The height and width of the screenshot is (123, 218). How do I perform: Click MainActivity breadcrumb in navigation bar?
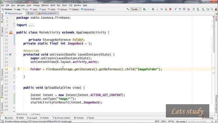tap(88, 9)
